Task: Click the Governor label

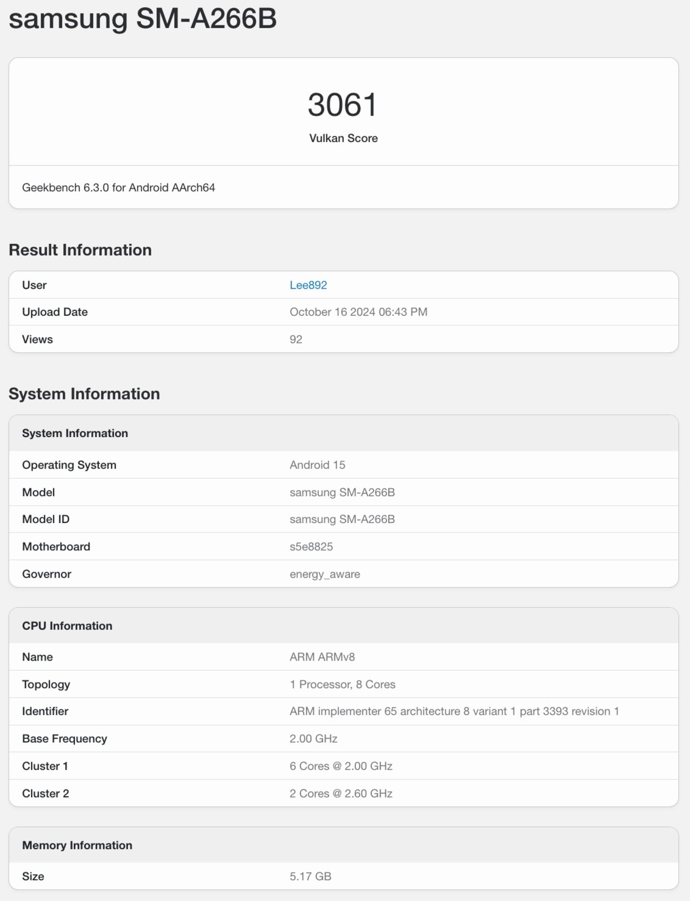Action: (46, 574)
